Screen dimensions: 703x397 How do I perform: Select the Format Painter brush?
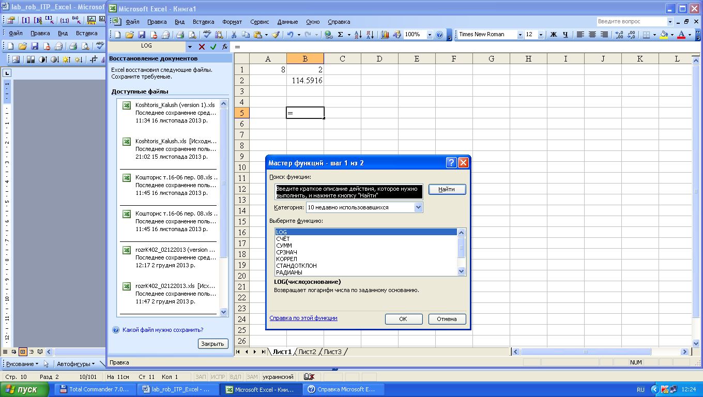point(276,35)
